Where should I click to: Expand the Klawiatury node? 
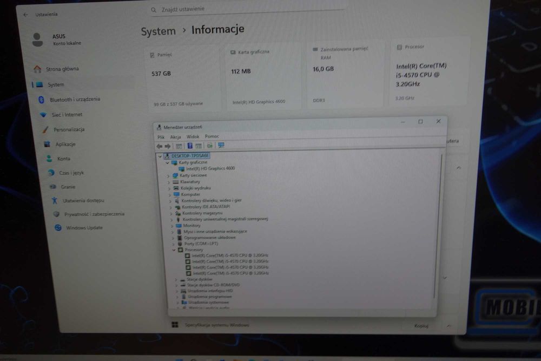[169, 182]
